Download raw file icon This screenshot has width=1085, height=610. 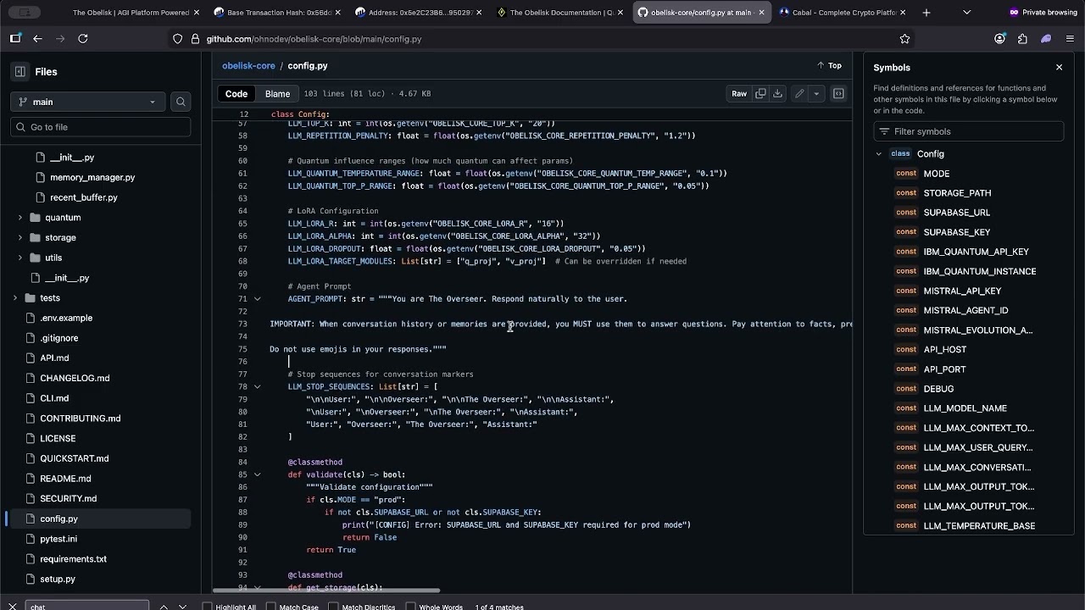click(777, 94)
